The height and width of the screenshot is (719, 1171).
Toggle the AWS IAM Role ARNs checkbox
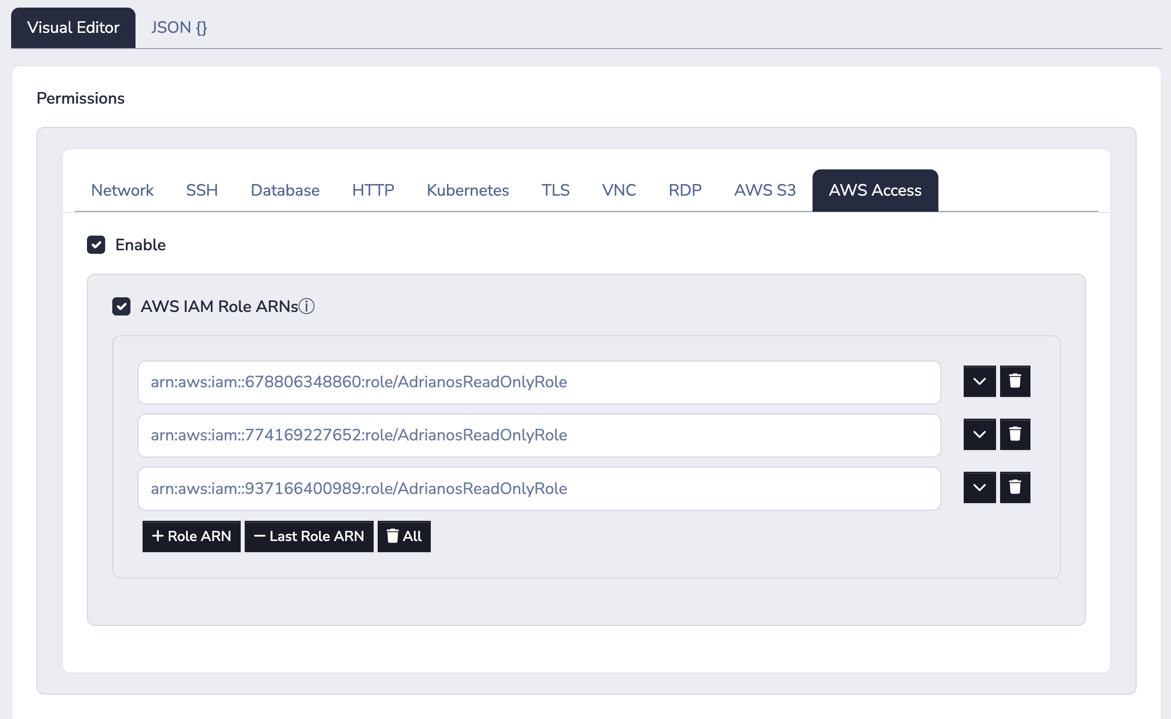121,306
